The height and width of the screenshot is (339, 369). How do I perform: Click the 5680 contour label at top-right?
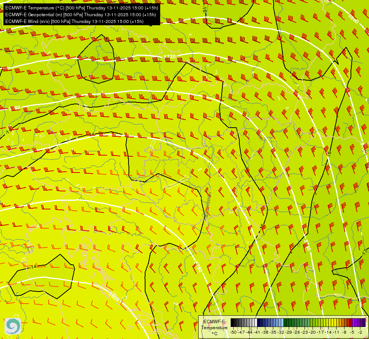[354, 18]
